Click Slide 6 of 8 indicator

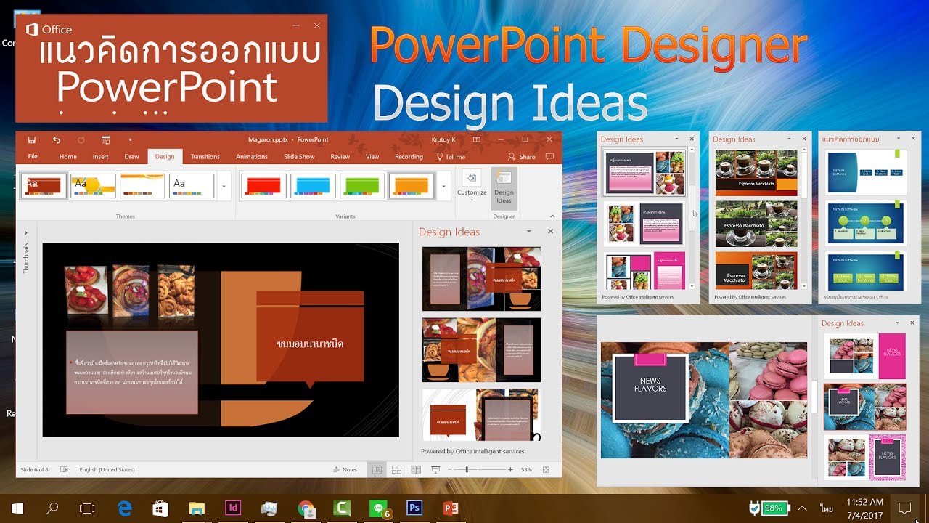[35, 470]
